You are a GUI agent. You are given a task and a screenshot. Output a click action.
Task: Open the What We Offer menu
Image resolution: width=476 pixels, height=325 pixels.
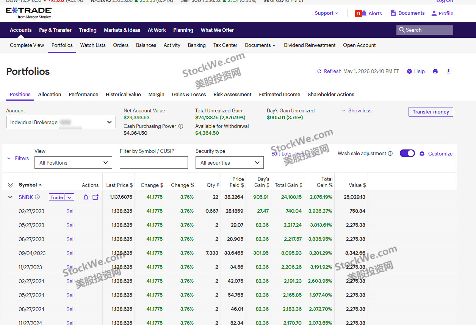pyautogui.click(x=217, y=30)
